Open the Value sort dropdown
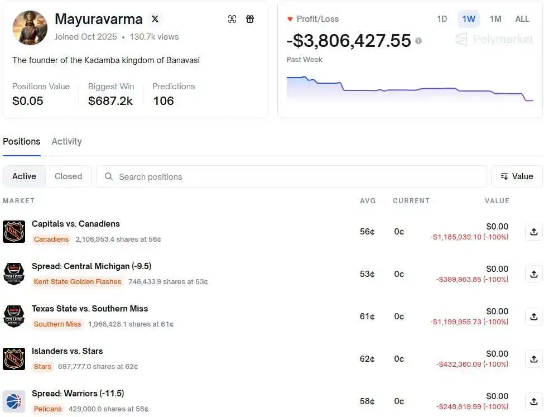Screen dimensions: 544x417 517,176
